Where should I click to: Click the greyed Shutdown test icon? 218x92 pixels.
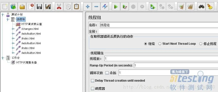tap(142, 7)
